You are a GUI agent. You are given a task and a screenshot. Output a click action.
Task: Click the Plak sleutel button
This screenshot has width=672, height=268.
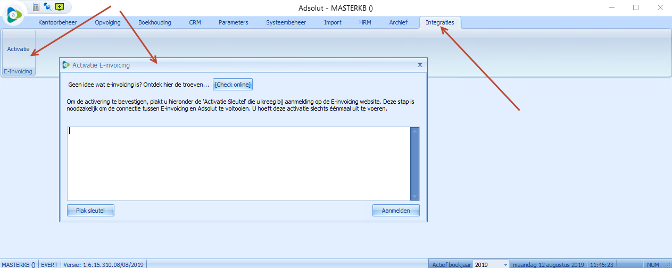click(x=91, y=211)
